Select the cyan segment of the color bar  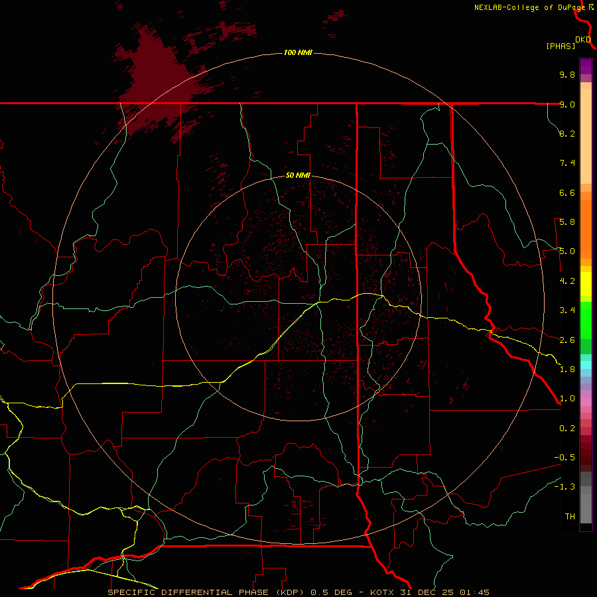pos(586,365)
